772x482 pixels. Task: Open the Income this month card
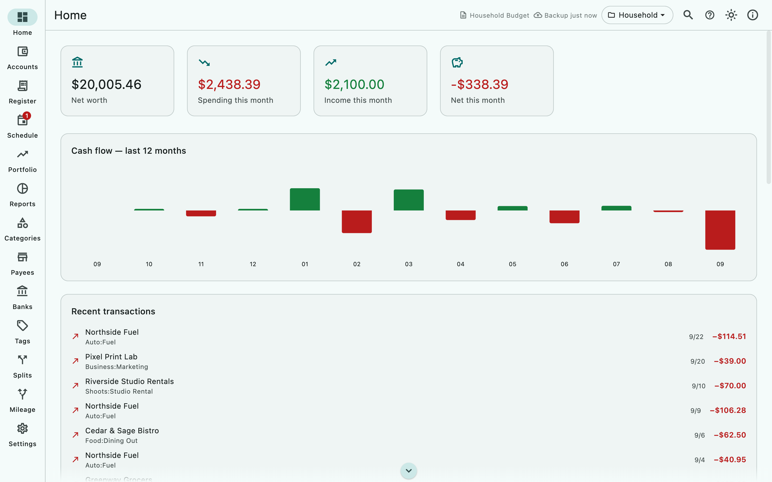370,81
